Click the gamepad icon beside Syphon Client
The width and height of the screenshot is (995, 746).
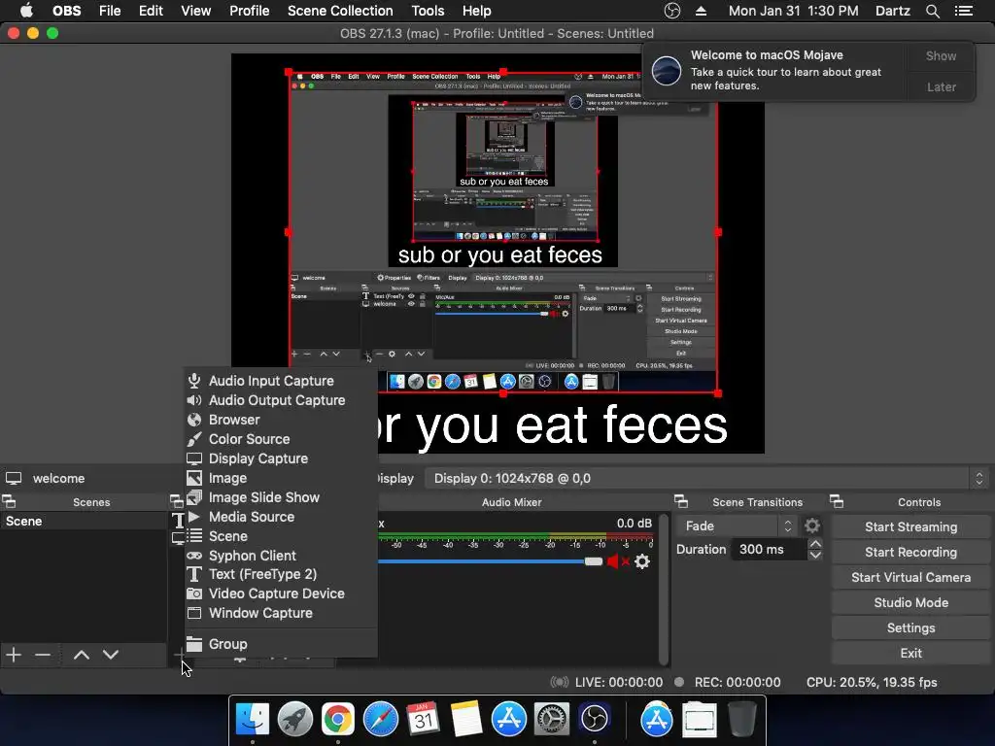click(194, 556)
